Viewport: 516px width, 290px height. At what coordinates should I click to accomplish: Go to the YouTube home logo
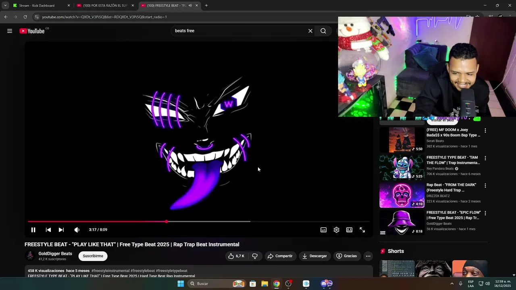click(x=32, y=31)
